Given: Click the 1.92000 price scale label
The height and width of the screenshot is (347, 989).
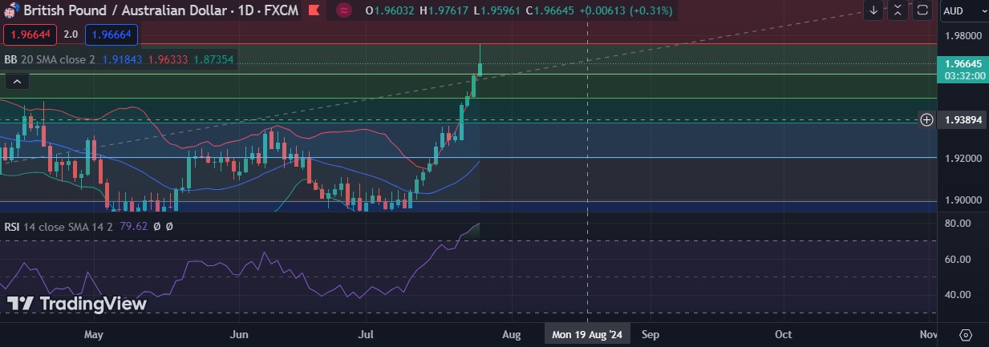Looking at the screenshot, I should click(x=963, y=158).
